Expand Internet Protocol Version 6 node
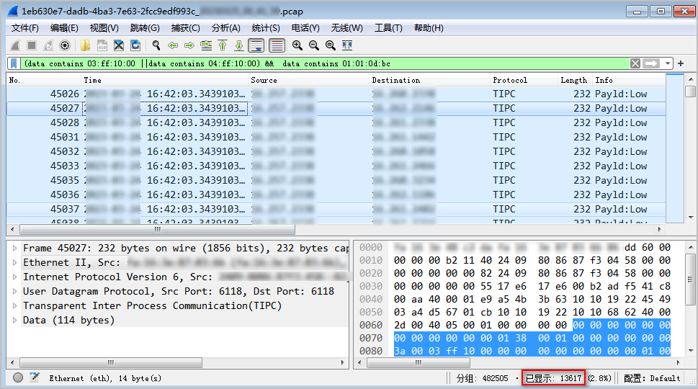 (14, 277)
